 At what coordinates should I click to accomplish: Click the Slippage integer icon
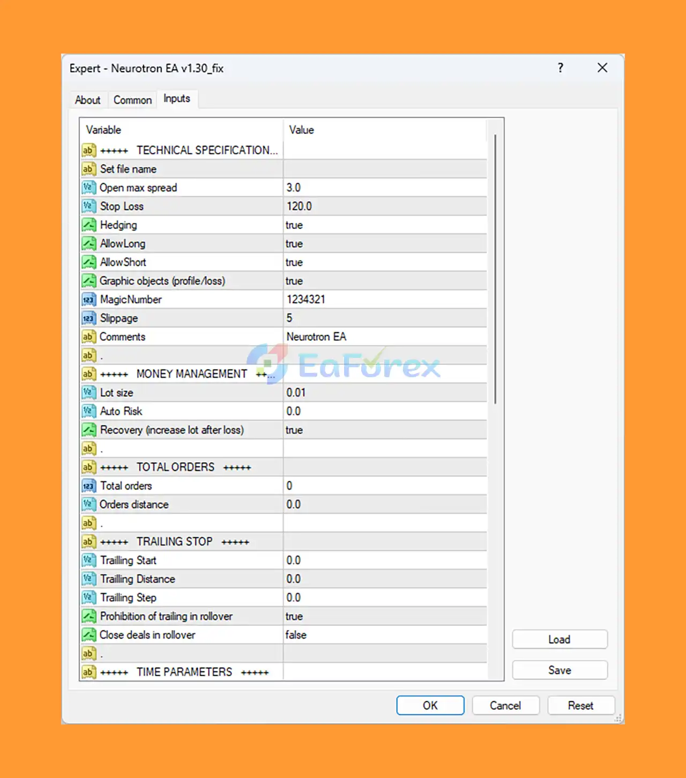tap(88, 318)
